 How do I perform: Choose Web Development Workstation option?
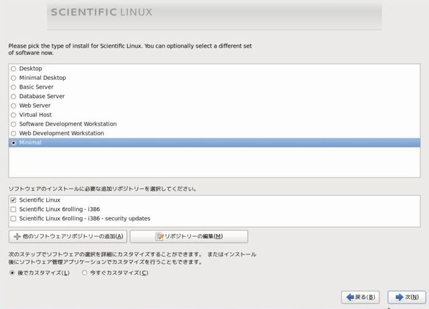[x=14, y=133]
